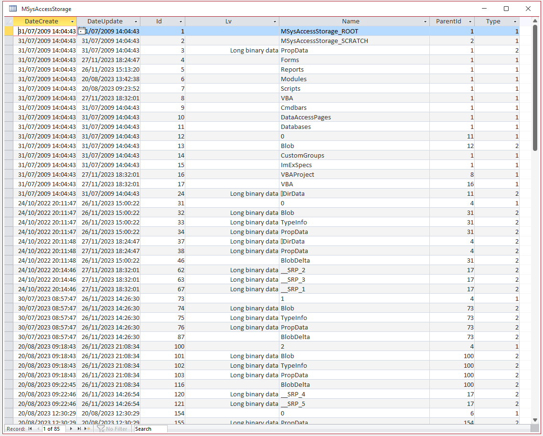This screenshot has height=436, width=543.
Task: Click the scroll up arrow of vertical scrollbar
Action: click(535, 21)
